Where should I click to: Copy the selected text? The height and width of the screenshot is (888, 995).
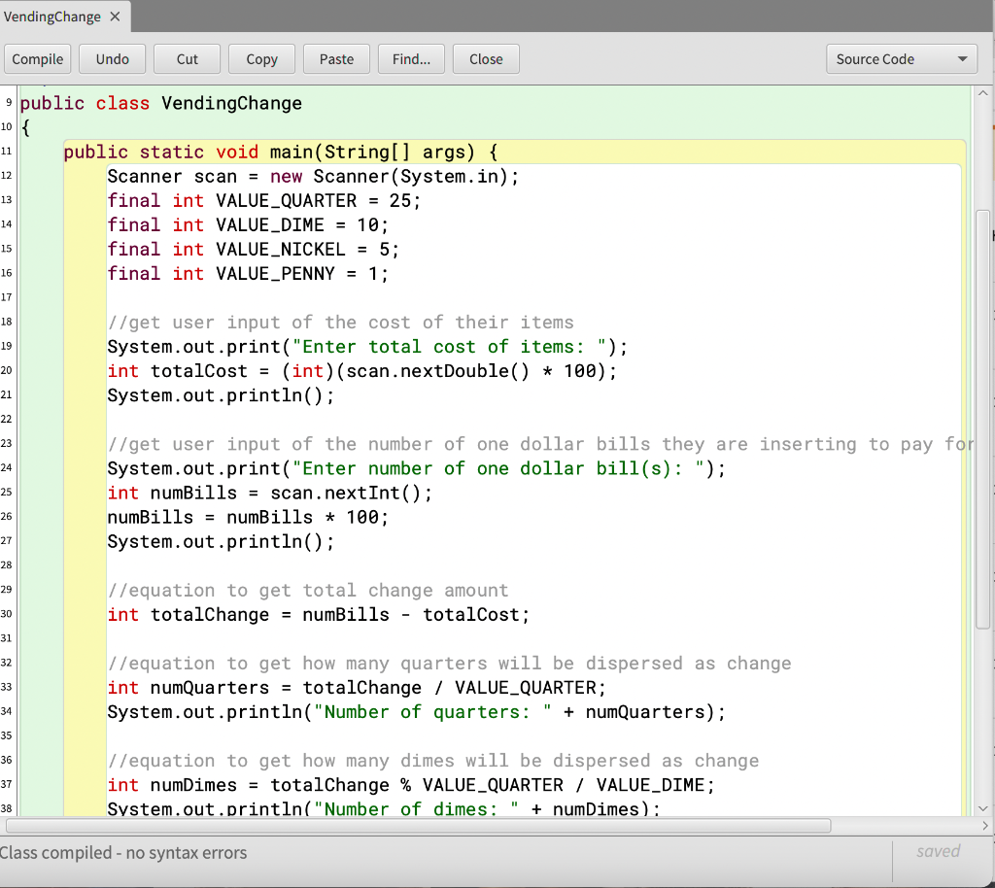[x=261, y=58]
